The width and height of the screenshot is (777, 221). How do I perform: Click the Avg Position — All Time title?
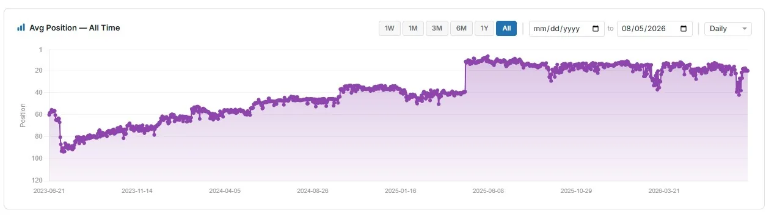click(75, 27)
